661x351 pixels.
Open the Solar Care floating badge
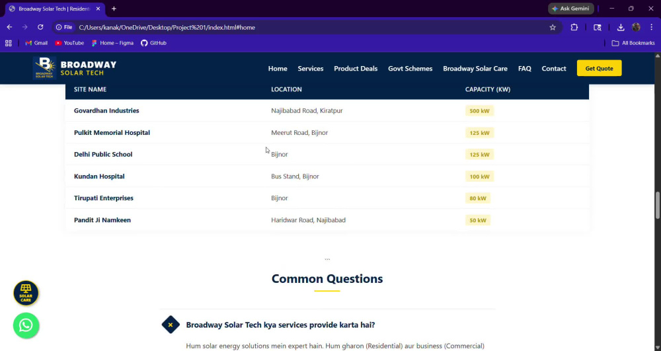26,293
